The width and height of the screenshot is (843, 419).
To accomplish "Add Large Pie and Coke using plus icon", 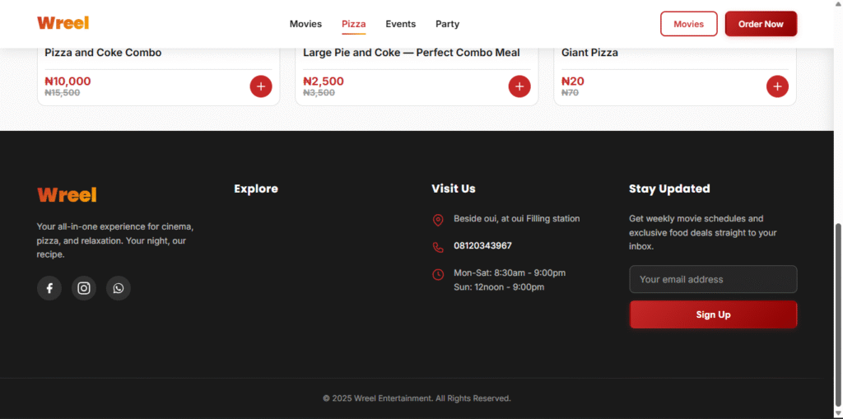I will point(519,86).
